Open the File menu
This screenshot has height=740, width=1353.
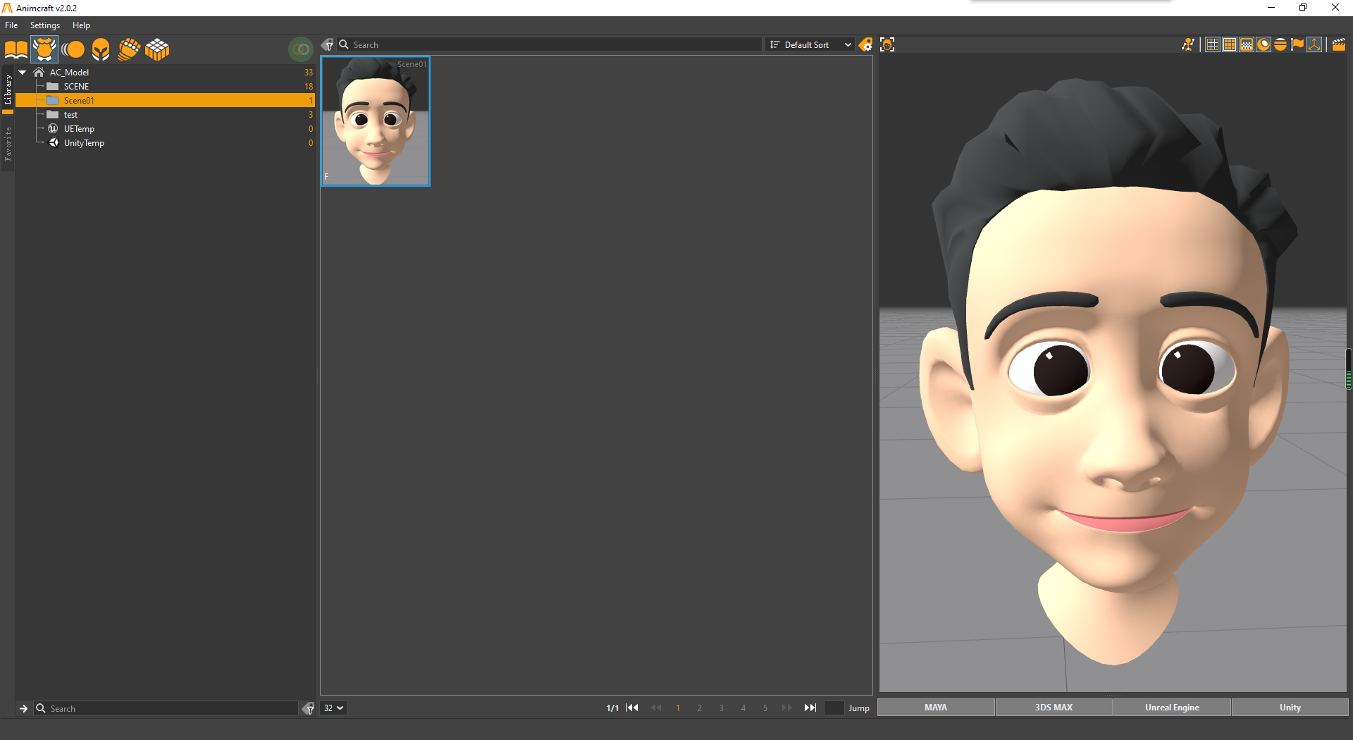pos(11,25)
